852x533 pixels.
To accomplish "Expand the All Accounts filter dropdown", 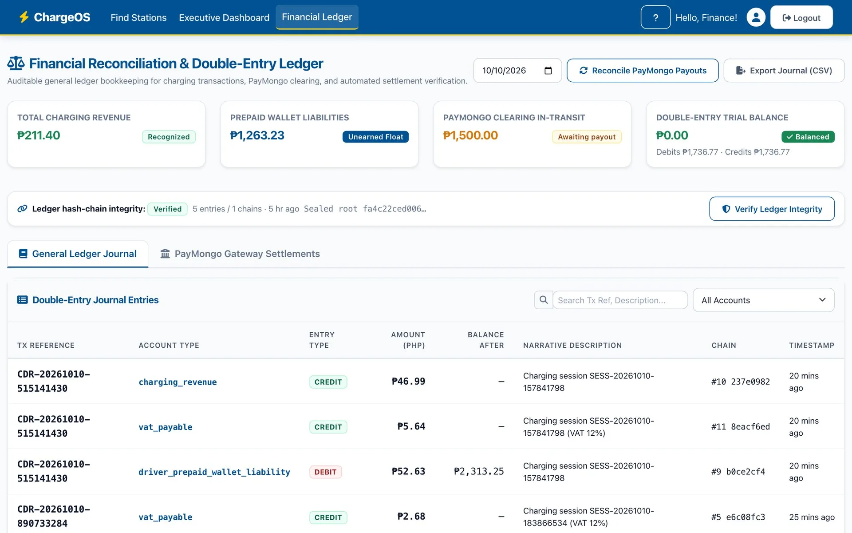I will (763, 300).
